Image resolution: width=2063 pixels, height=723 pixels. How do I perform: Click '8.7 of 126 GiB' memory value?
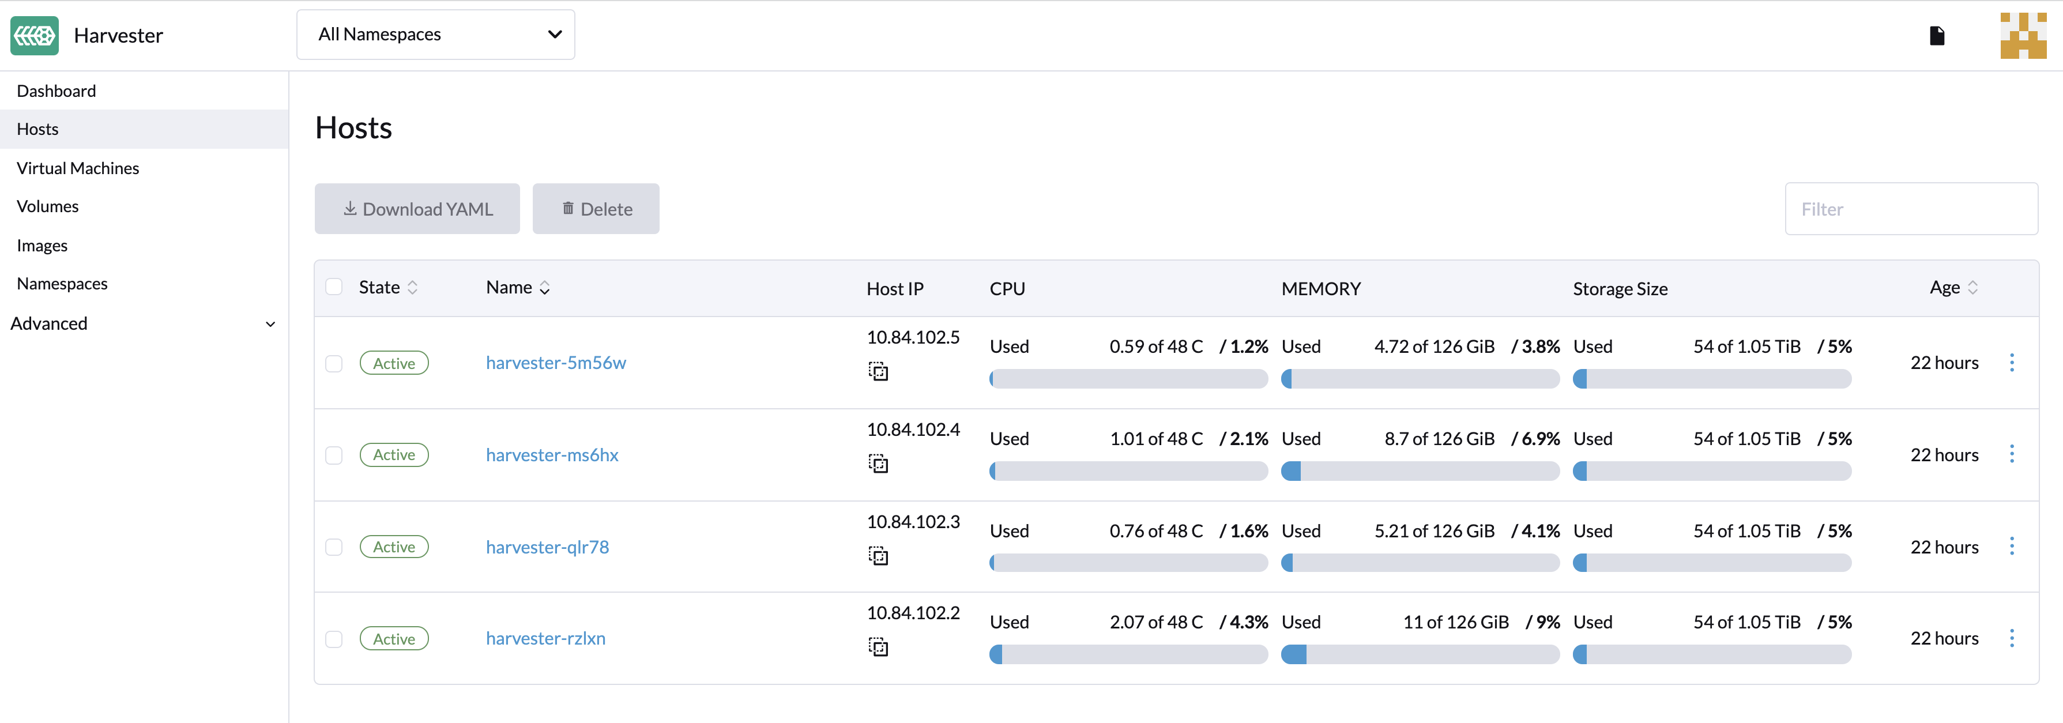[1439, 439]
